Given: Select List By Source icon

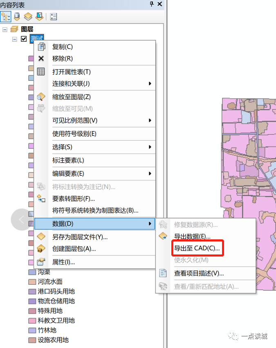Looking at the screenshot, I should (17, 17).
